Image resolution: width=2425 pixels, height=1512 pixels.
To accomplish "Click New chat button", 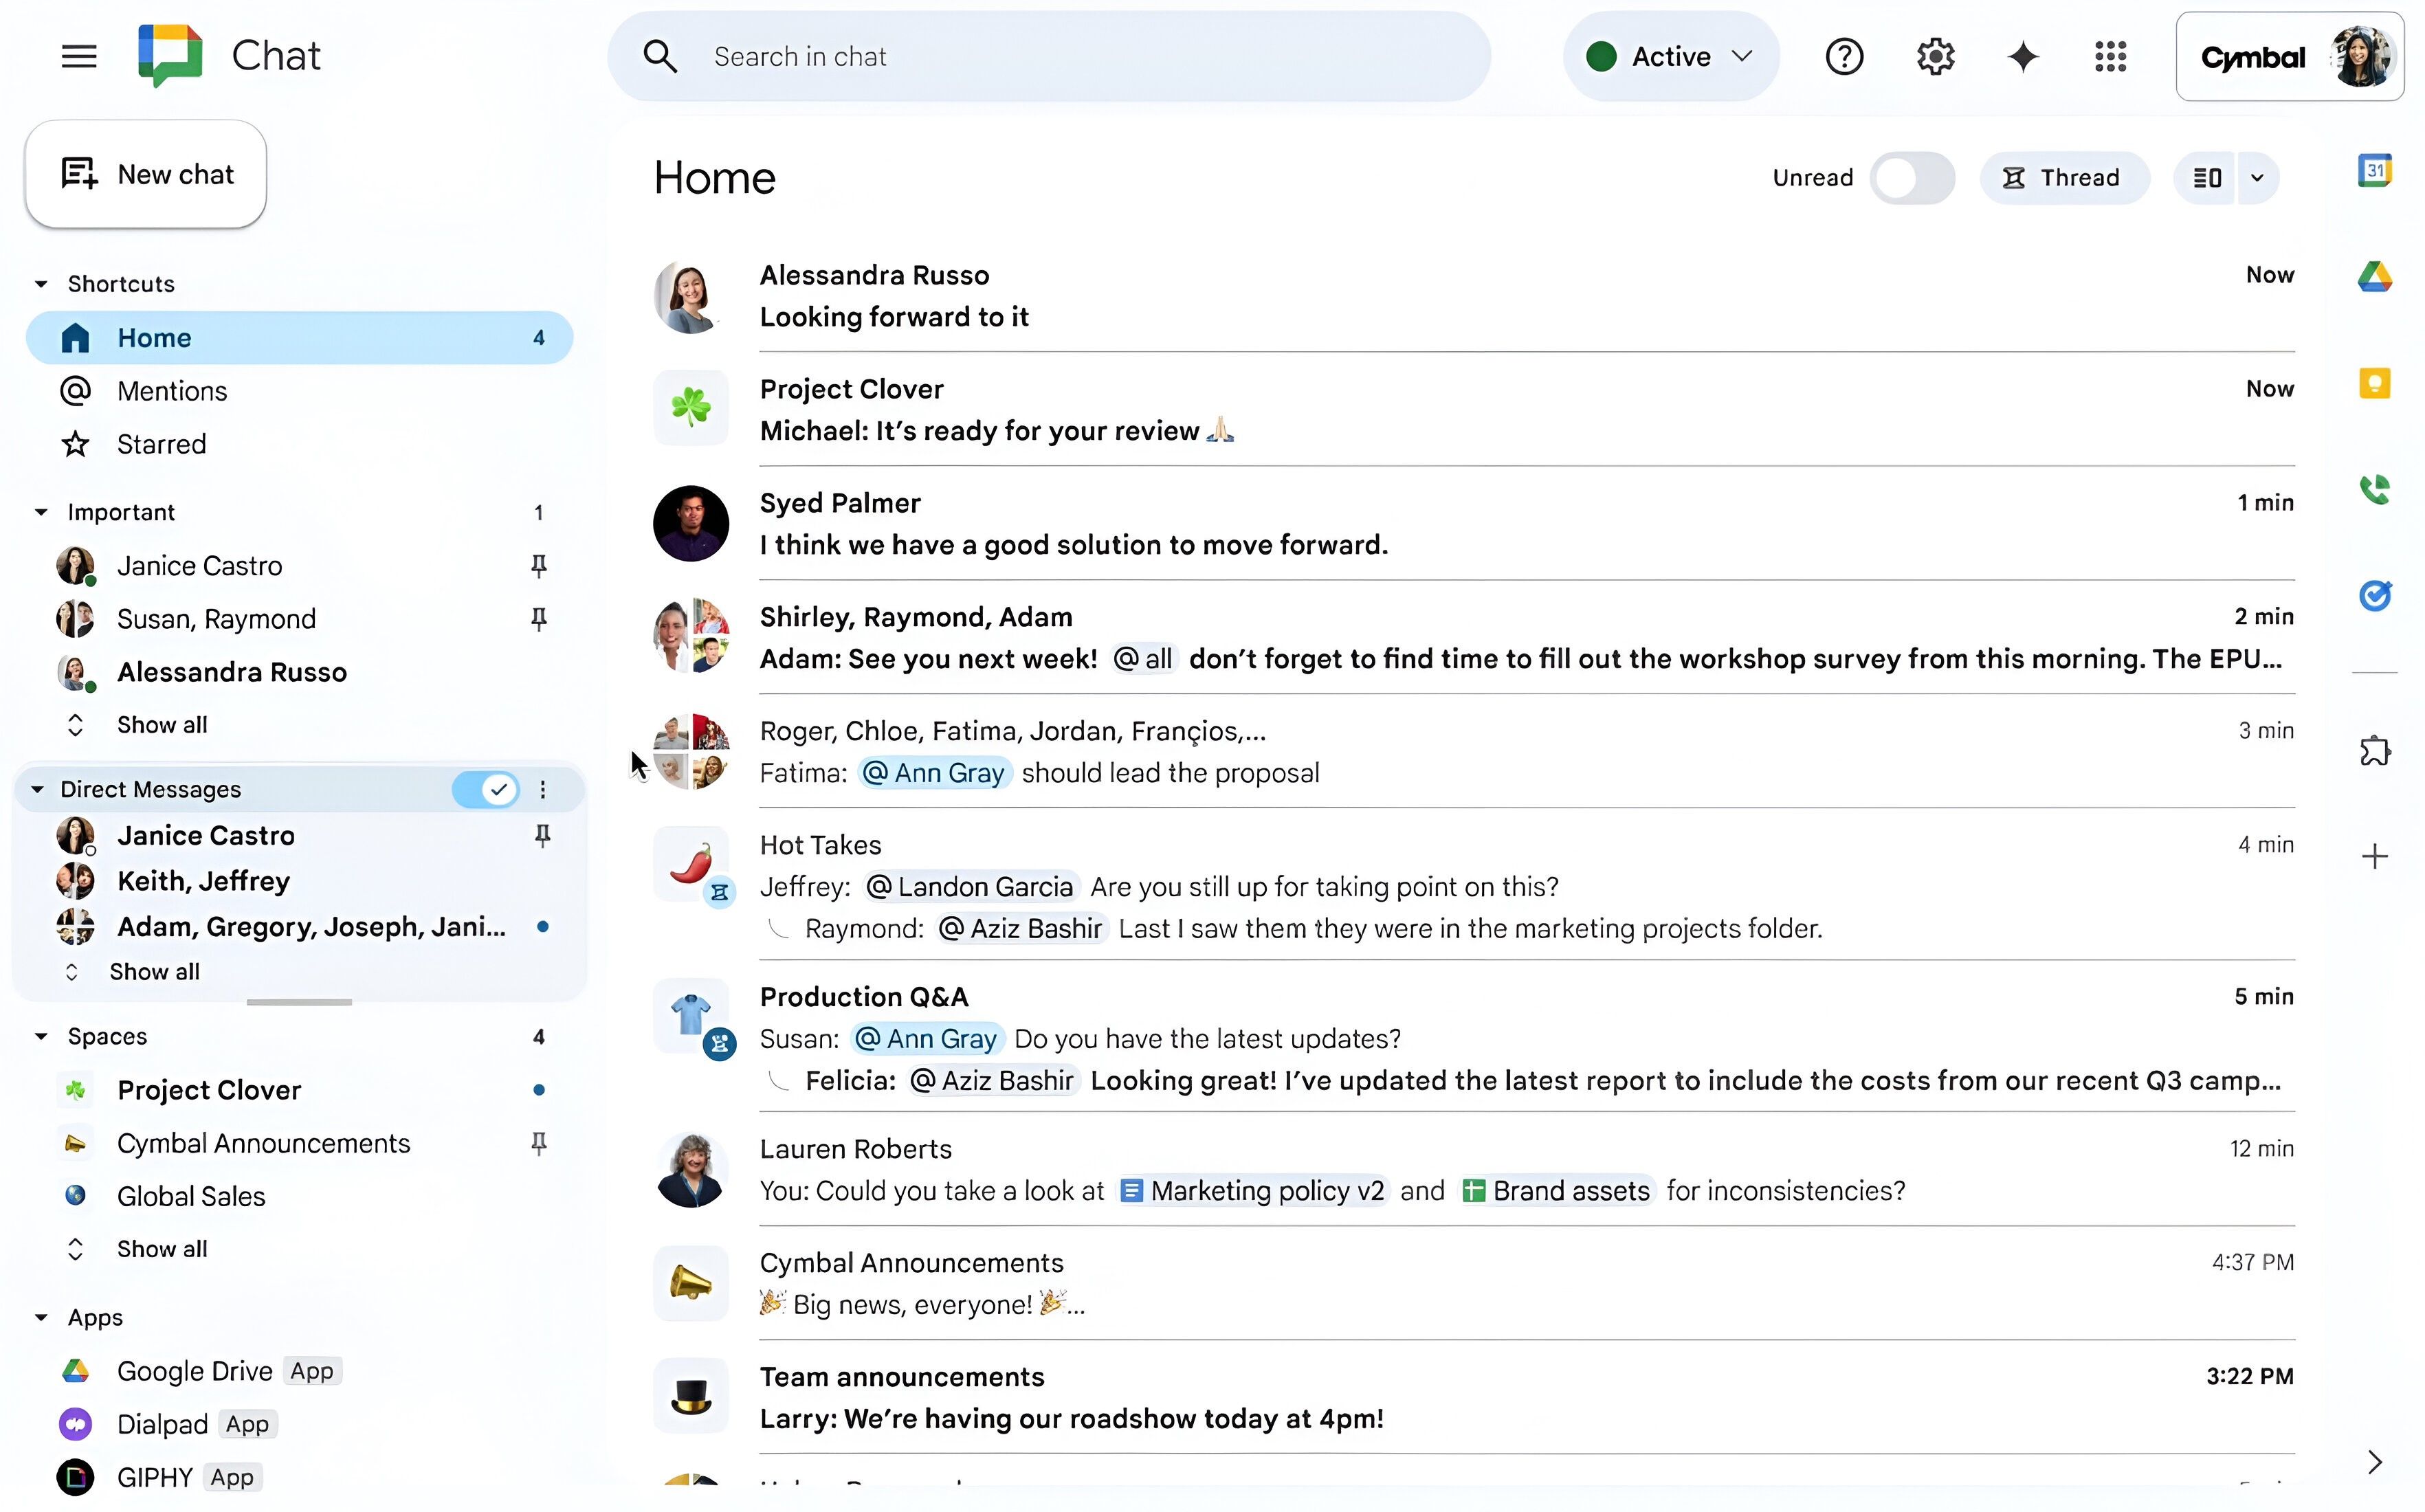I will pyautogui.click(x=146, y=173).
